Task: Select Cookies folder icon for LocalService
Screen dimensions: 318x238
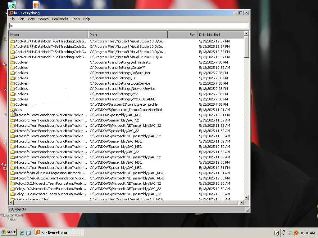Action: pos(12,83)
